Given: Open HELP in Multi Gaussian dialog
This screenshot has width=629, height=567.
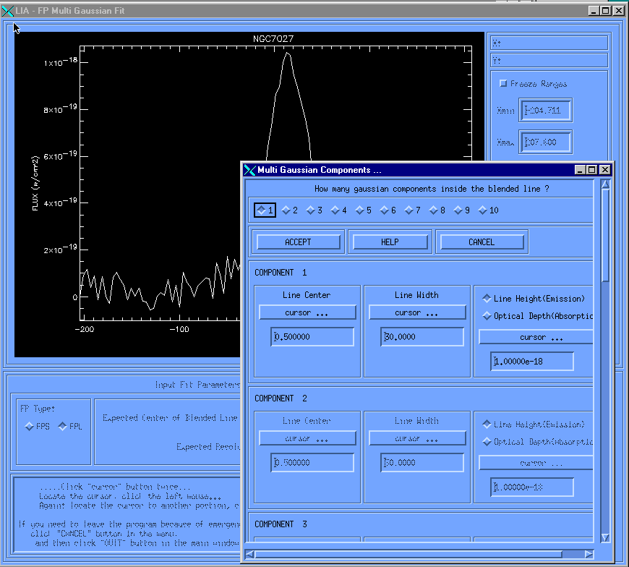Looking at the screenshot, I should point(390,242).
